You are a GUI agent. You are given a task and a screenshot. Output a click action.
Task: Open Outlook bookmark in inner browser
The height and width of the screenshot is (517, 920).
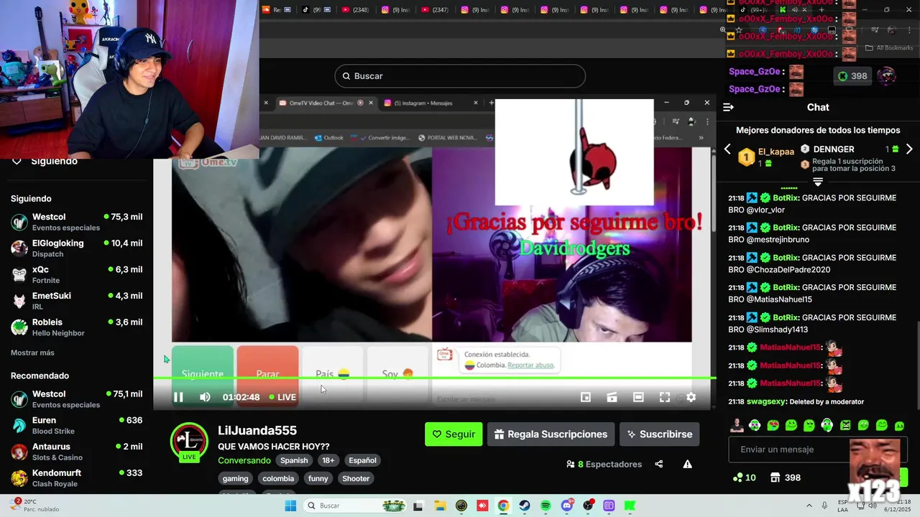pos(328,137)
